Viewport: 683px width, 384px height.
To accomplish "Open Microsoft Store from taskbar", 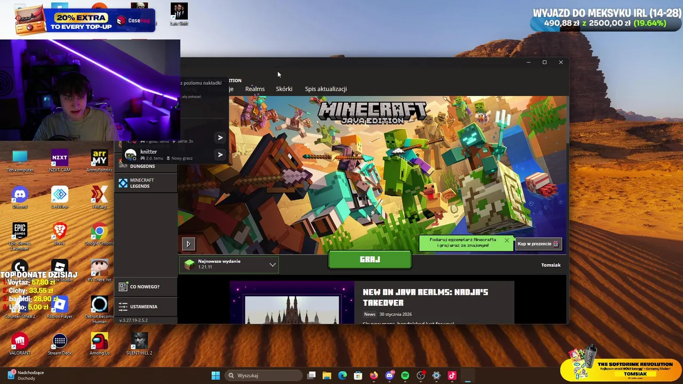I will click(x=358, y=375).
